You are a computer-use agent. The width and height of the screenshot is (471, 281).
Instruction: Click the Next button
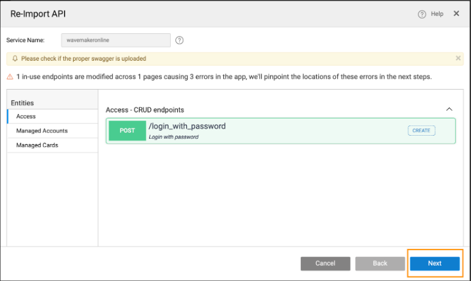[435, 263]
